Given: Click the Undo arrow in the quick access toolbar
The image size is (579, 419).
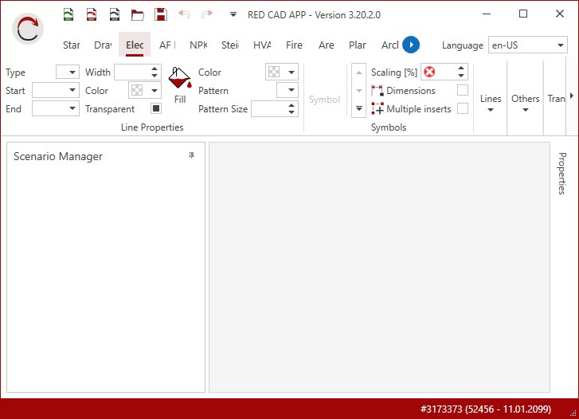Looking at the screenshot, I should 184,14.
